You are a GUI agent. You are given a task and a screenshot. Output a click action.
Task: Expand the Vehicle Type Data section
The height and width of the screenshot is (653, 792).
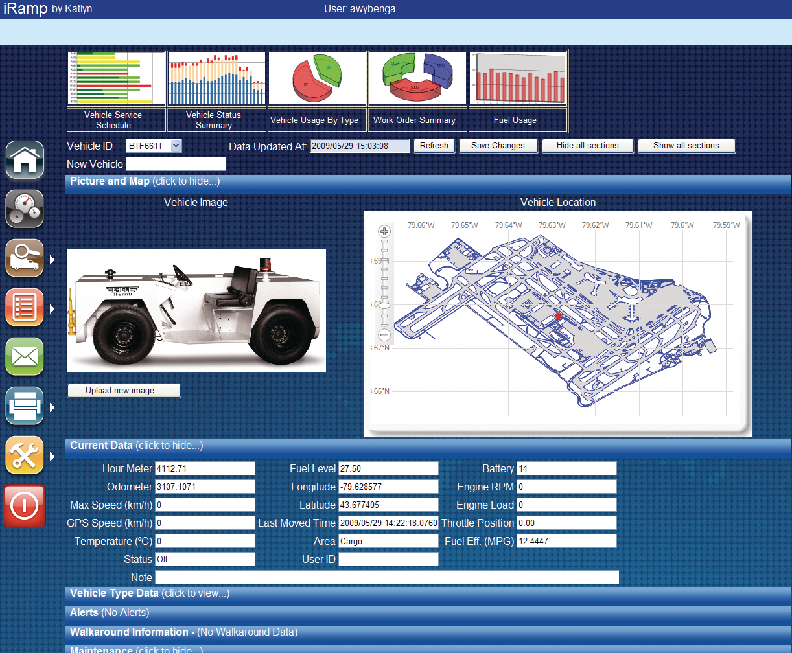pos(149,593)
